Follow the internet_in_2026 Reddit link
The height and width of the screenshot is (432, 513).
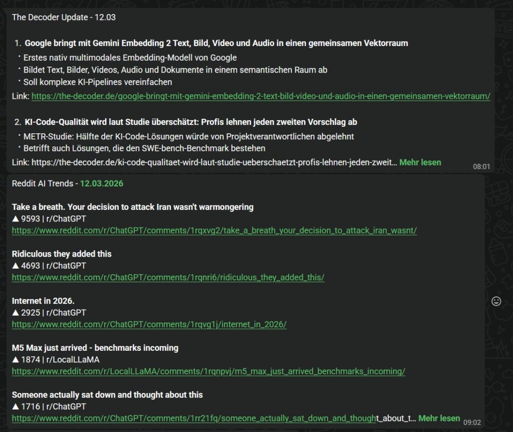pyautogui.click(x=149, y=324)
